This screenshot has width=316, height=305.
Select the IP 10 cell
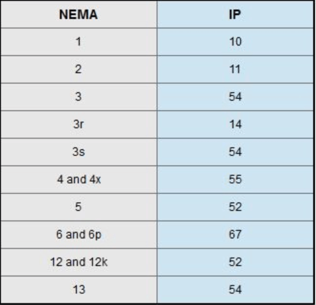coord(235,42)
